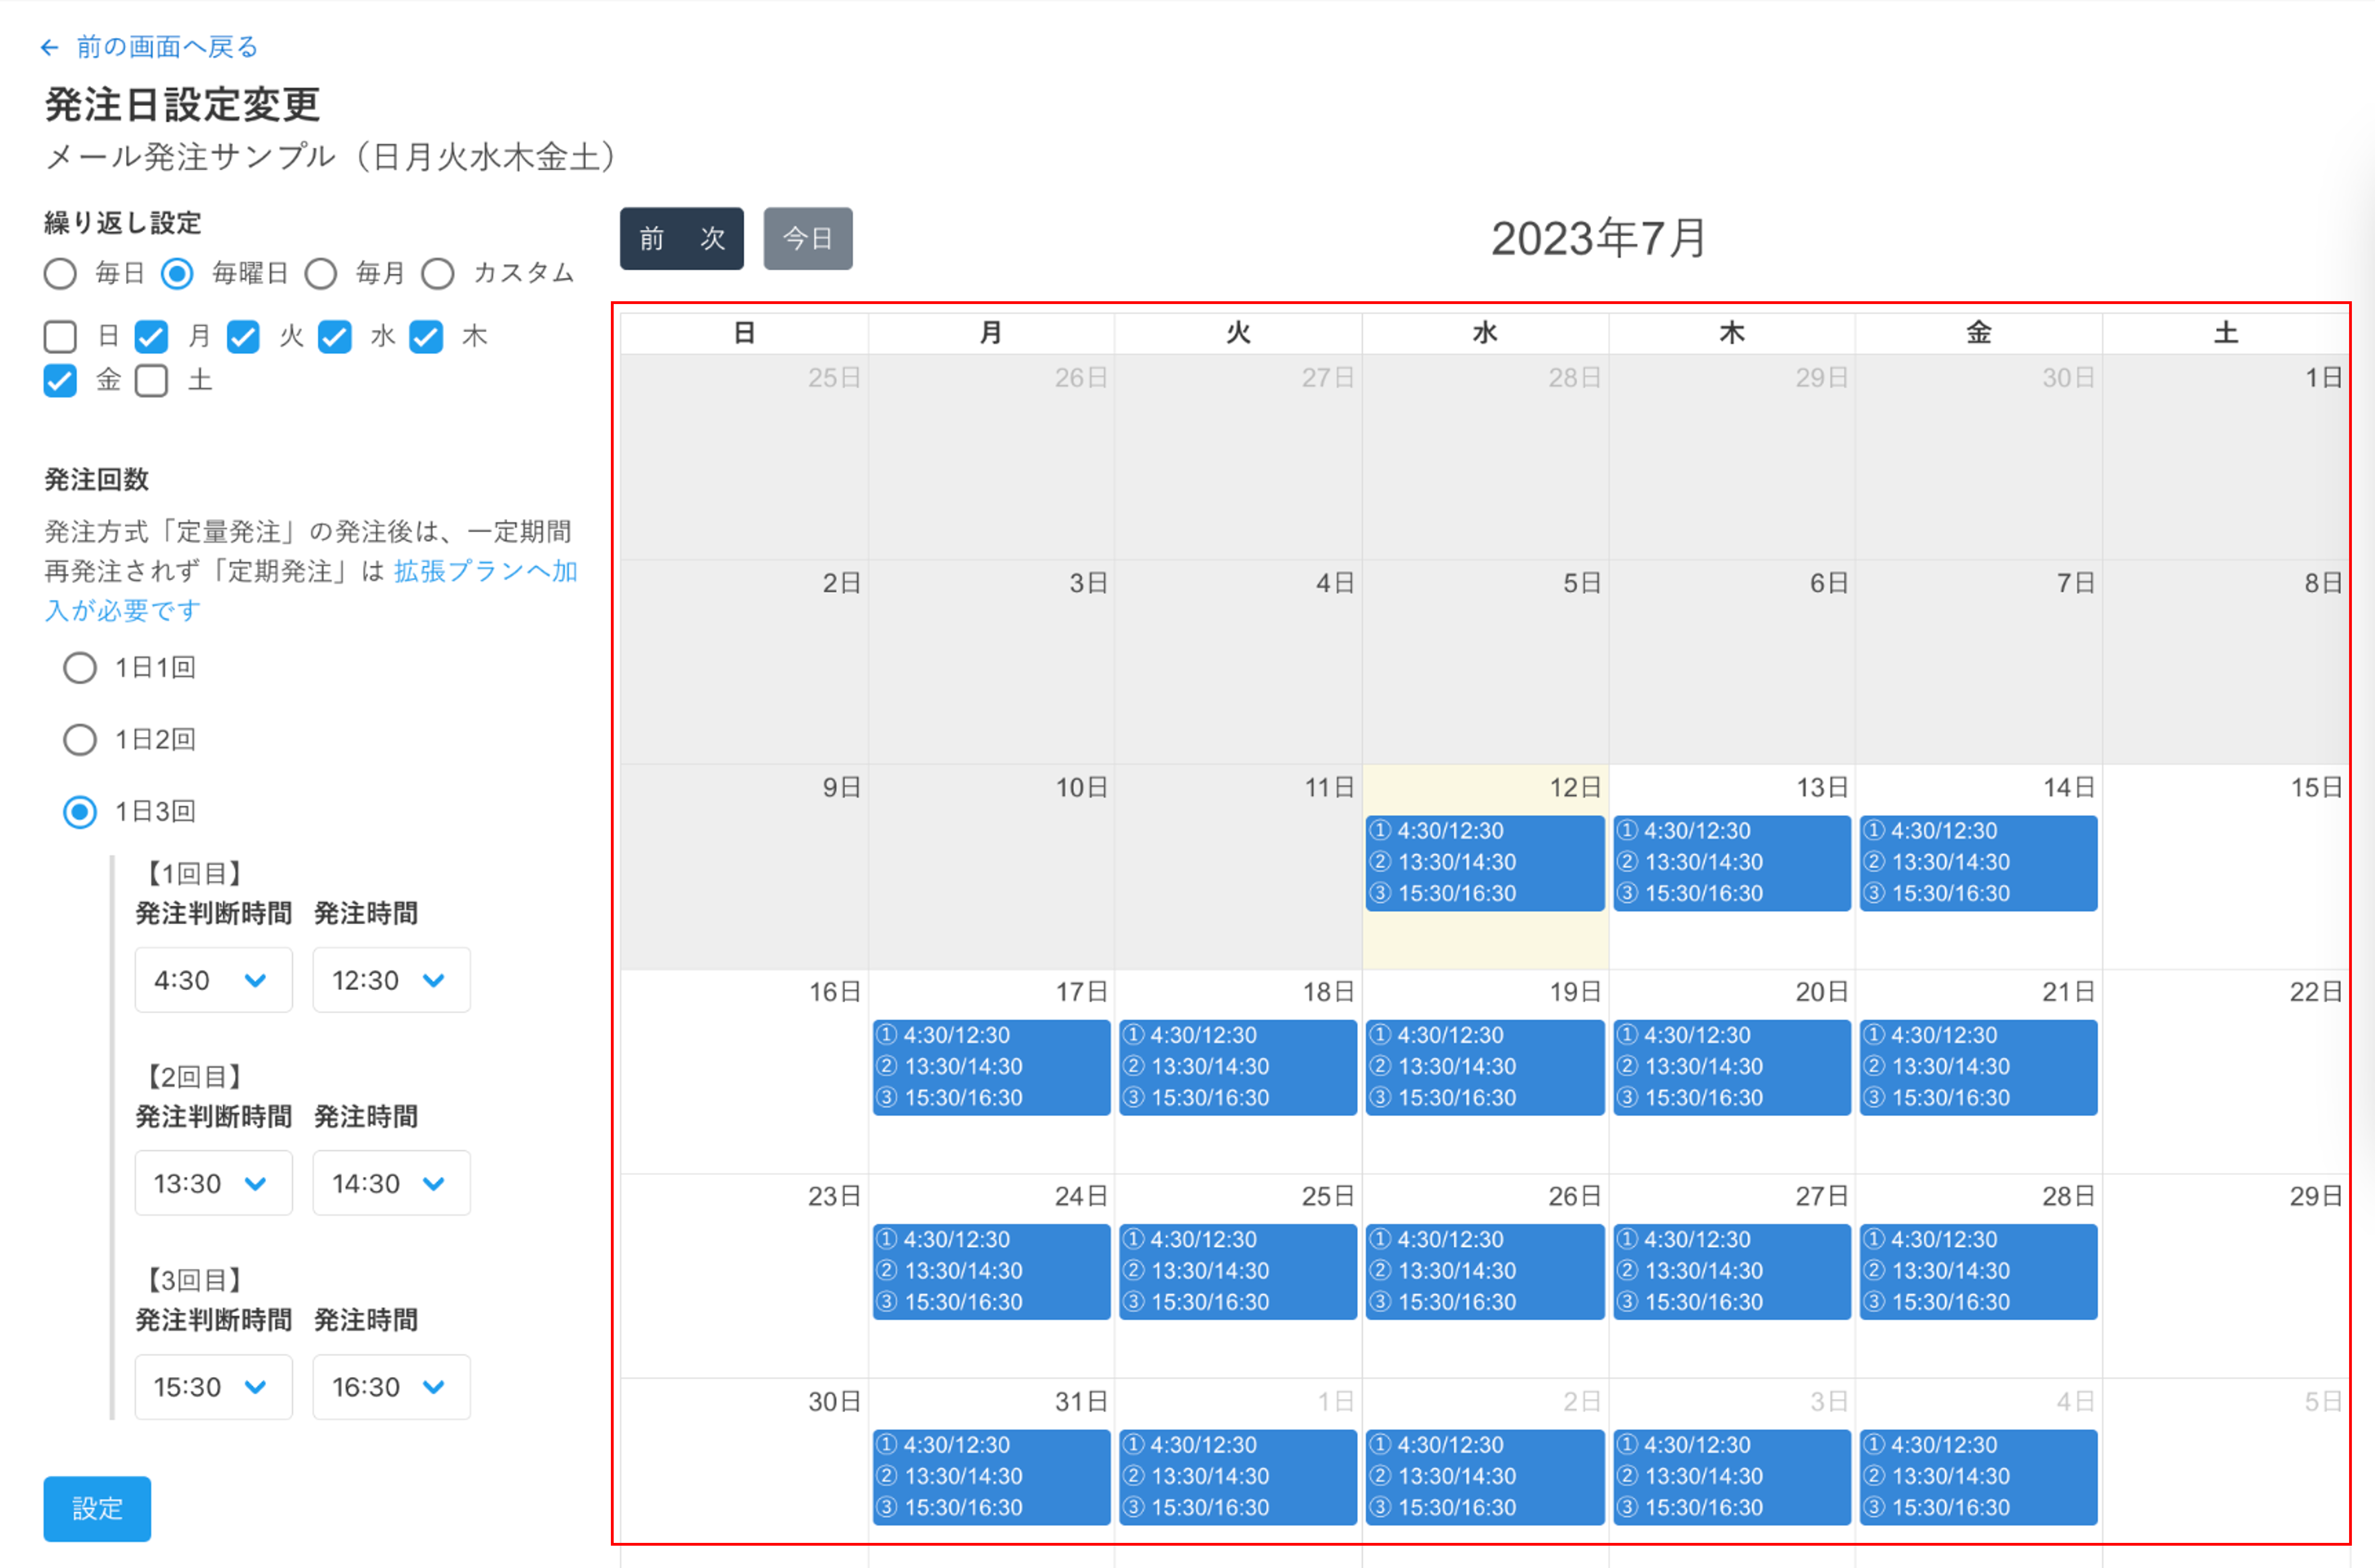Open the 28日 order schedule block
The image size is (2375, 1568).
click(1979, 1271)
